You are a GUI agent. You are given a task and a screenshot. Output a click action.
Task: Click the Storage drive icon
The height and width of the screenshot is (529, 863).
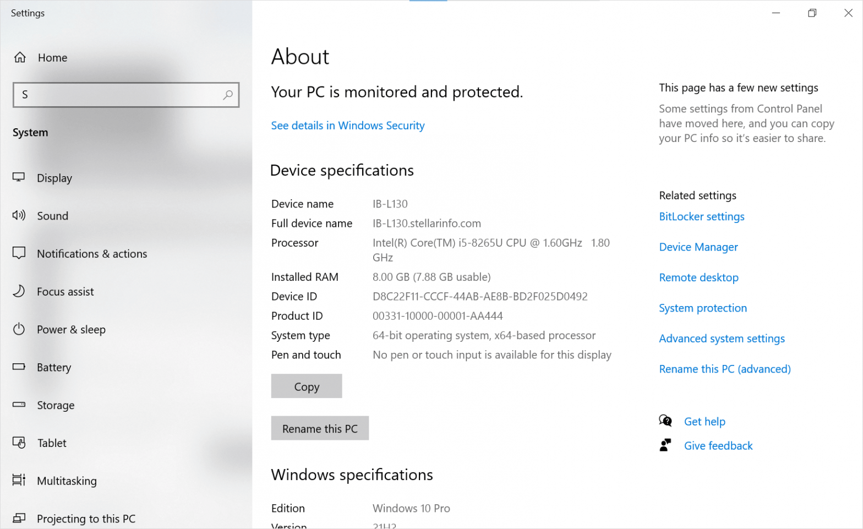click(x=19, y=405)
